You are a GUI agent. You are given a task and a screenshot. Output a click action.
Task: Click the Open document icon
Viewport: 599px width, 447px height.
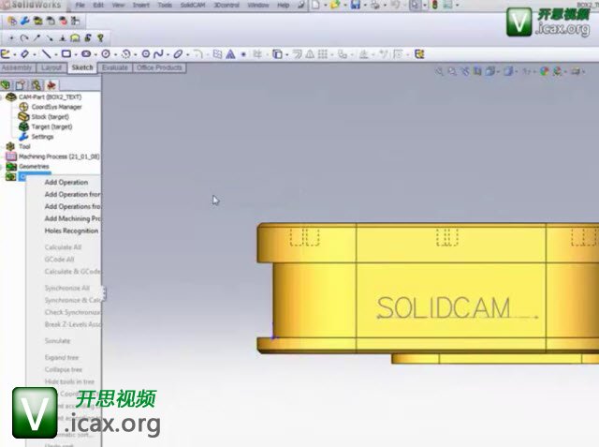[335, 5]
